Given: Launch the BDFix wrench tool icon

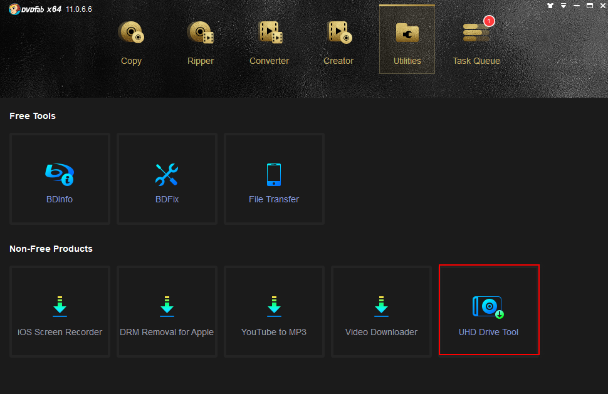Looking at the screenshot, I should point(167,174).
